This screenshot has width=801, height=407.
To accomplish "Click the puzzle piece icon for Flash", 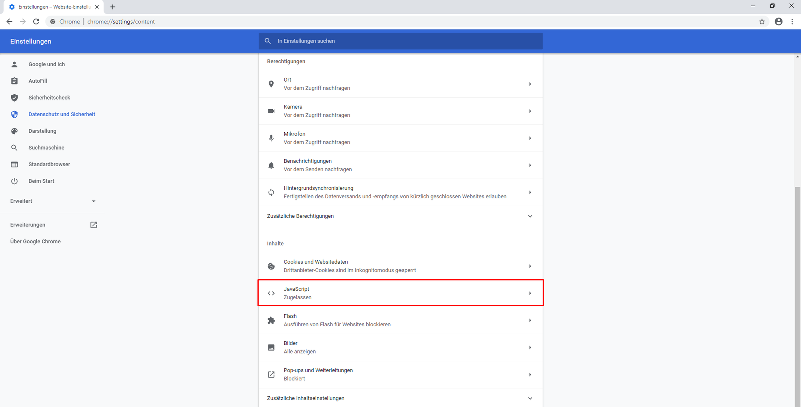I will (271, 320).
